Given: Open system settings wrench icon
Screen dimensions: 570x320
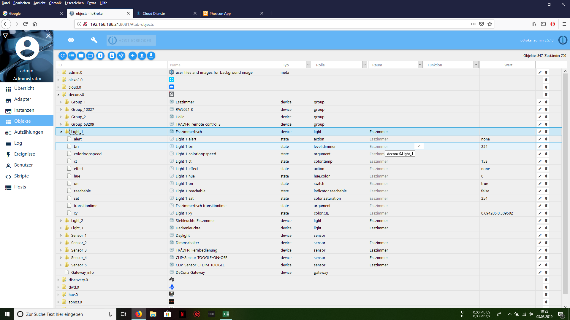Looking at the screenshot, I should [94, 40].
